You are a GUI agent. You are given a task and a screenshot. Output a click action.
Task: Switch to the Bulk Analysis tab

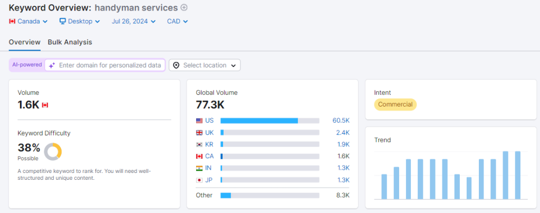tap(70, 42)
